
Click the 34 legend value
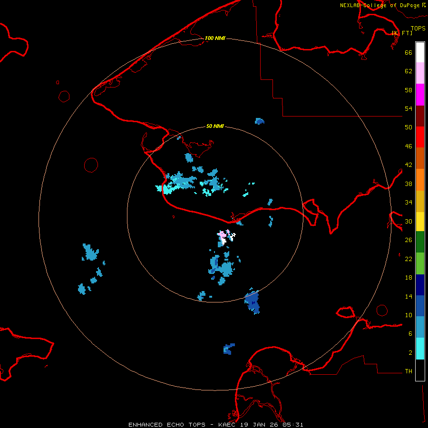tap(409, 202)
